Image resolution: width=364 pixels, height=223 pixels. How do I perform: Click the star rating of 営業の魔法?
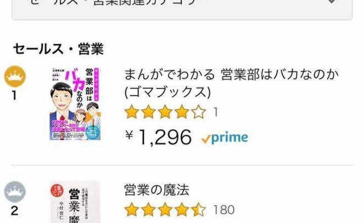pos(165,209)
